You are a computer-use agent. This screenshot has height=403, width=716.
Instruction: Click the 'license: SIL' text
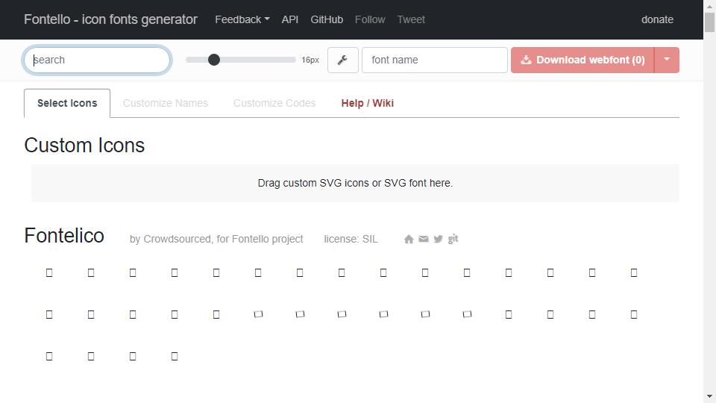click(351, 239)
